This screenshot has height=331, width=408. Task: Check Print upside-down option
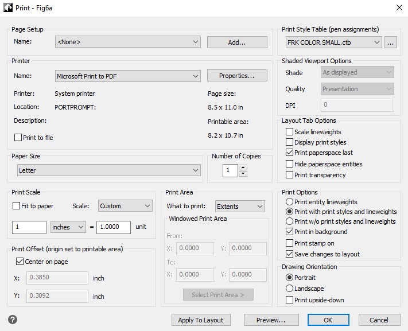click(289, 300)
